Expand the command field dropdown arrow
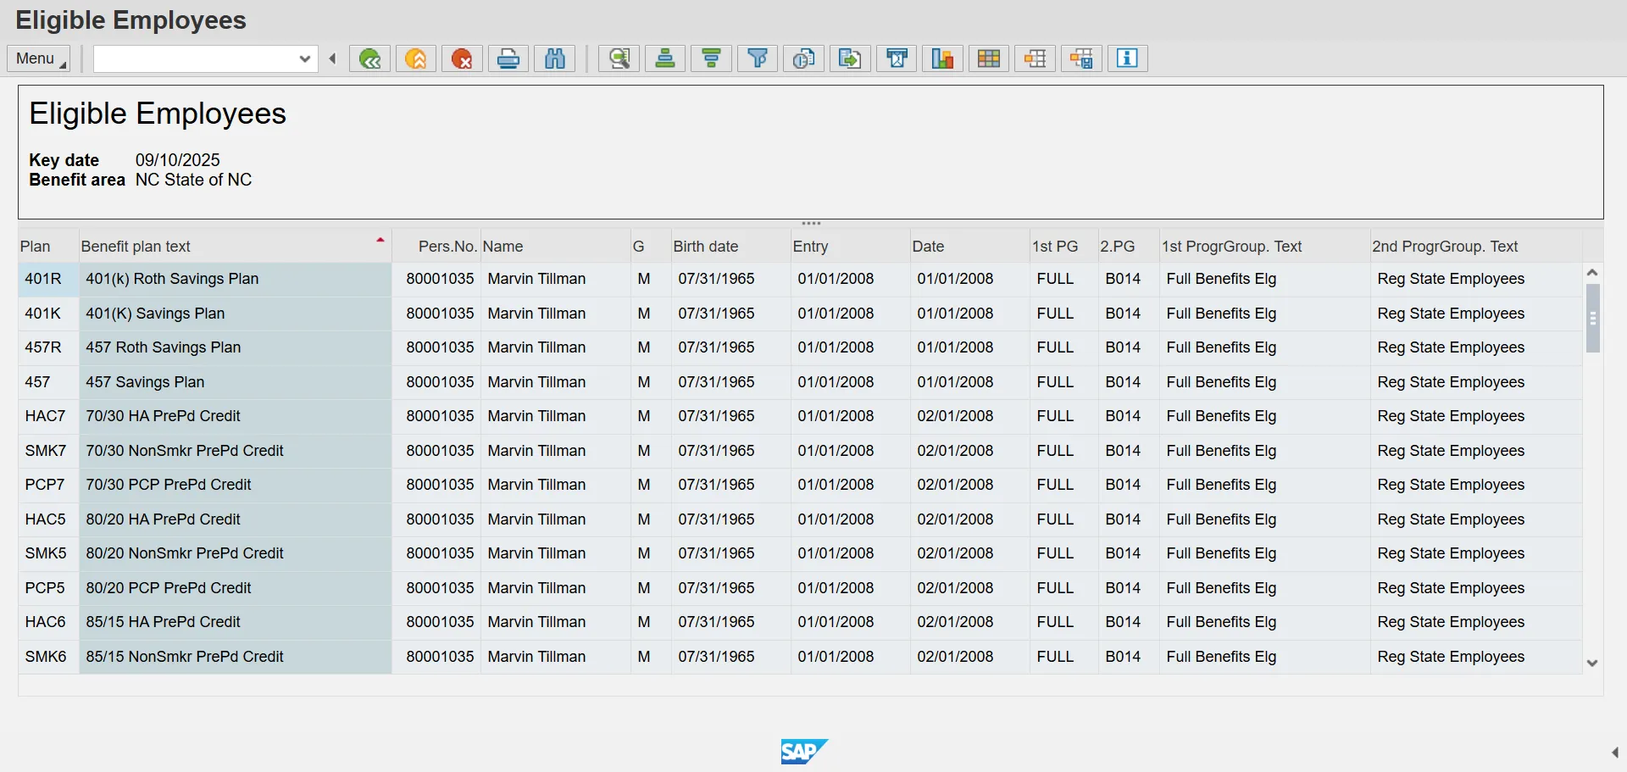This screenshot has height=772, width=1627. coord(305,58)
